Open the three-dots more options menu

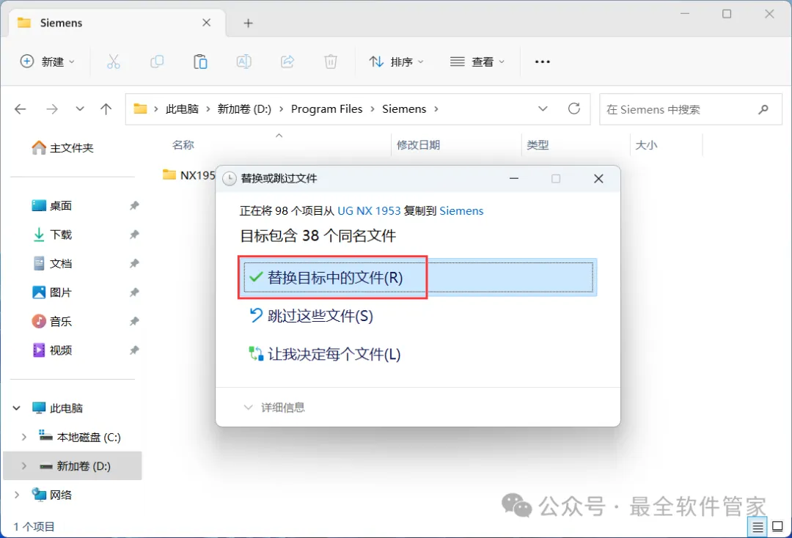[x=542, y=62]
